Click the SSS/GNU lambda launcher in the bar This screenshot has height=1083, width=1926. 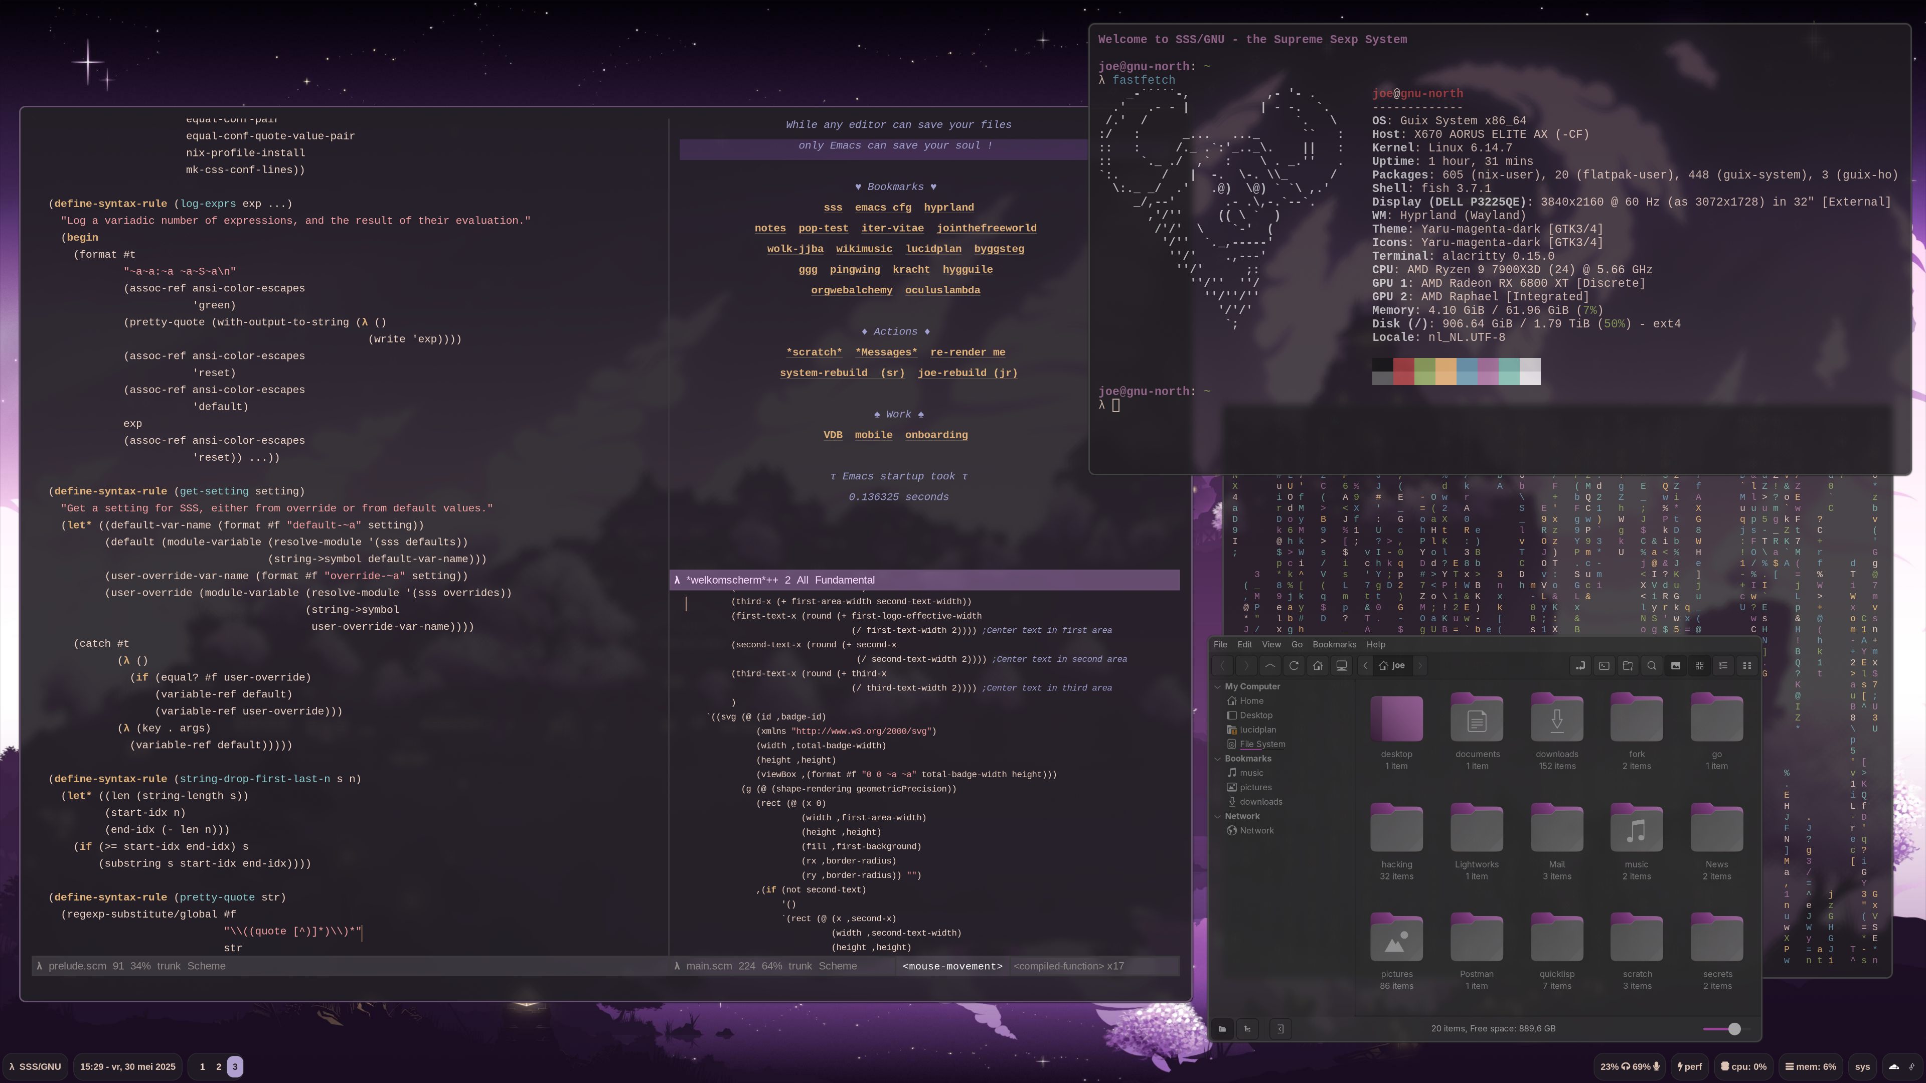tap(35, 1066)
